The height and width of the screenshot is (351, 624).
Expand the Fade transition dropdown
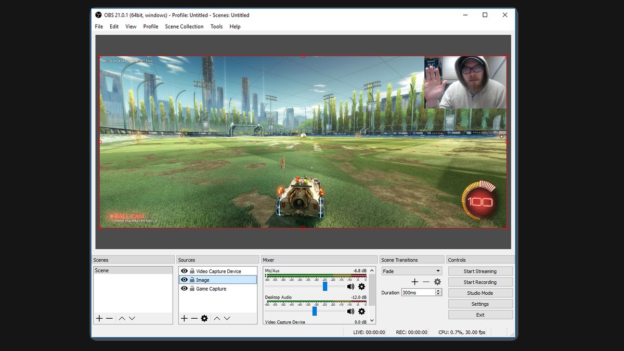coord(438,271)
